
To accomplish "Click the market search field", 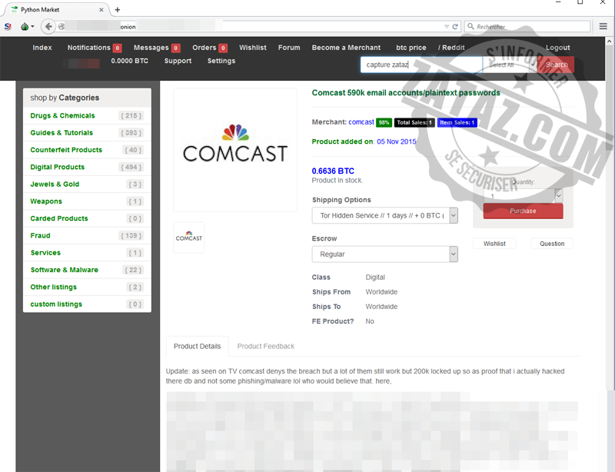I will coord(421,65).
